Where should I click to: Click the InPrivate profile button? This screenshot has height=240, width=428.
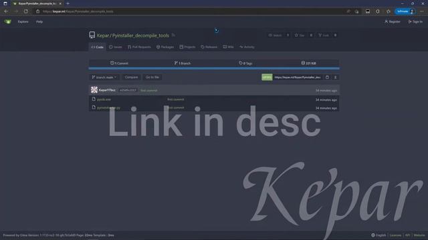click(405, 11)
